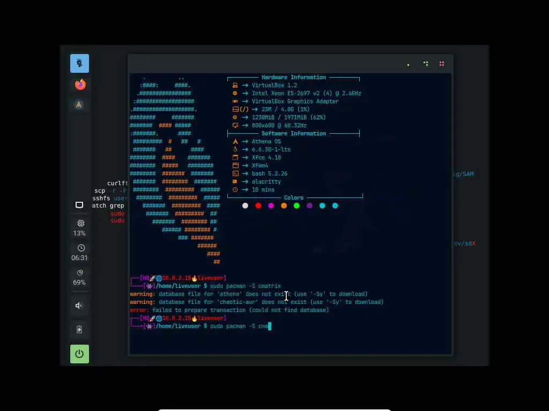Click the red close dots in the terminal
Image resolution: width=549 pixels, height=411 pixels.
pos(442,64)
